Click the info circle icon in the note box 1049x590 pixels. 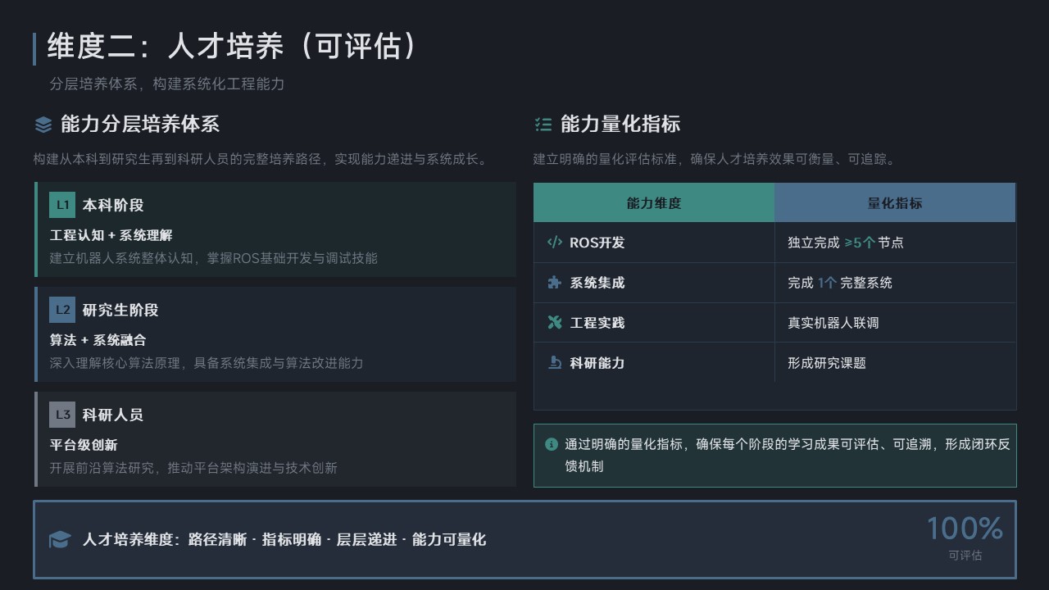coord(552,444)
